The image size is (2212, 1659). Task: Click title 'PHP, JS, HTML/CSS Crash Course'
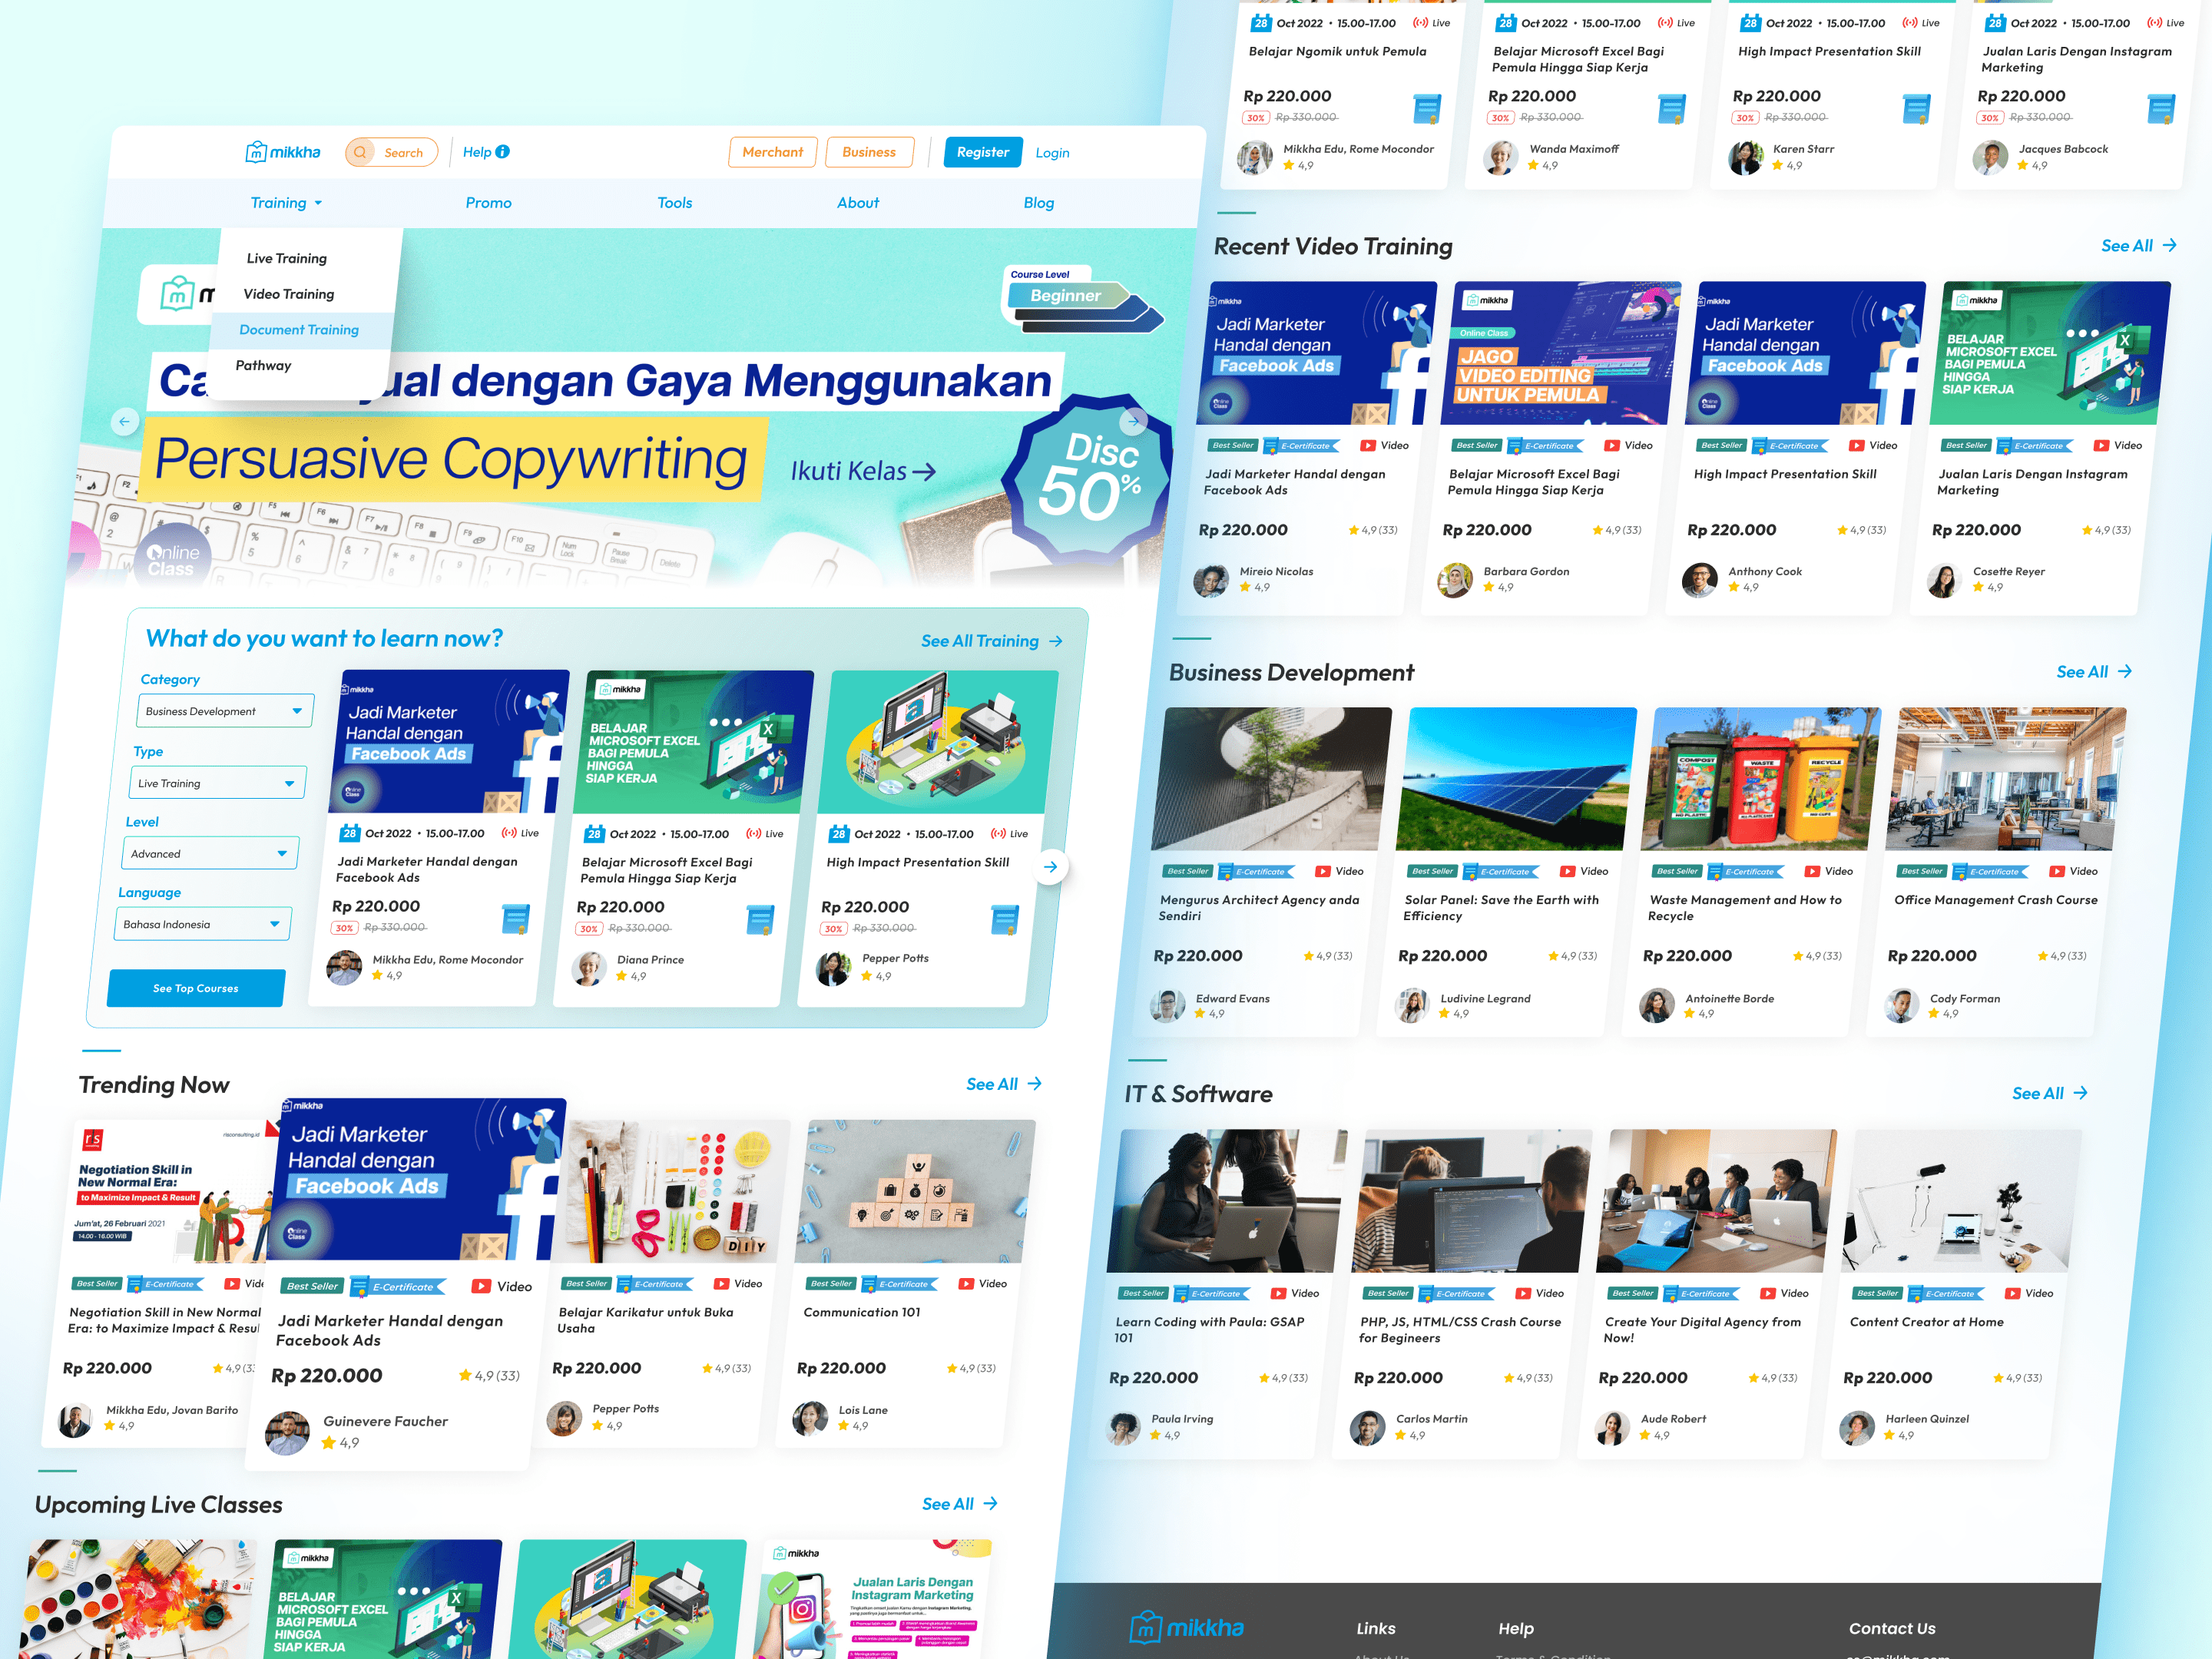[1460, 1330]
